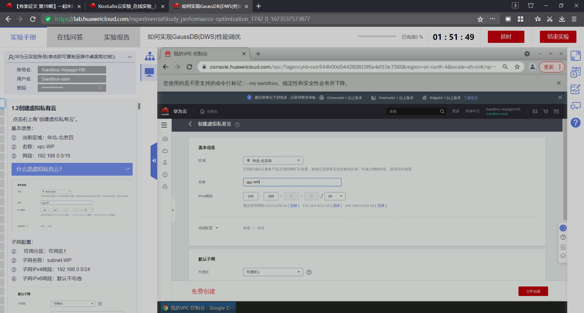Expand the console side menu arrow handle

click(173, 210)
